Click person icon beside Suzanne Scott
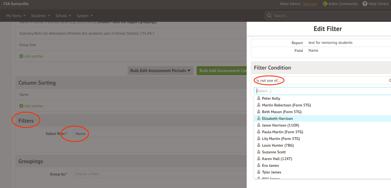This screenshot has height=188, width=391. click(x=259, y=152)
